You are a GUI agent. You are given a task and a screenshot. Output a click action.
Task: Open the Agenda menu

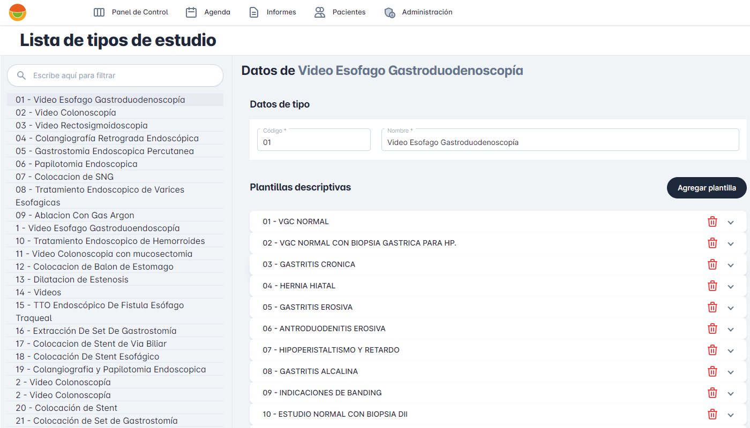click(208, 12)
